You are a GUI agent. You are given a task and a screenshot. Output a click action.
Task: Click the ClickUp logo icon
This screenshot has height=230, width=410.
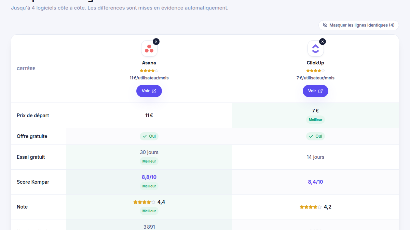click(315, 48)
